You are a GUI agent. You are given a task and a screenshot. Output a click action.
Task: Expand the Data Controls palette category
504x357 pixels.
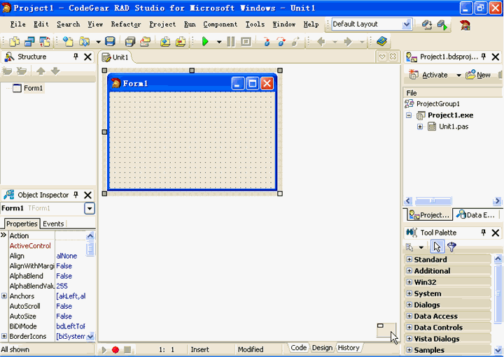pos(409,327)
